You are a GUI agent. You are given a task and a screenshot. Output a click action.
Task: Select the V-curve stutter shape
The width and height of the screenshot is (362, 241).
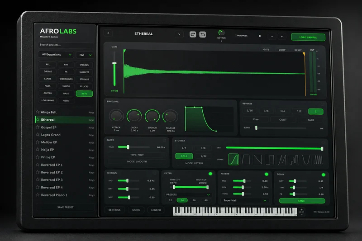(x=306, y=160)
